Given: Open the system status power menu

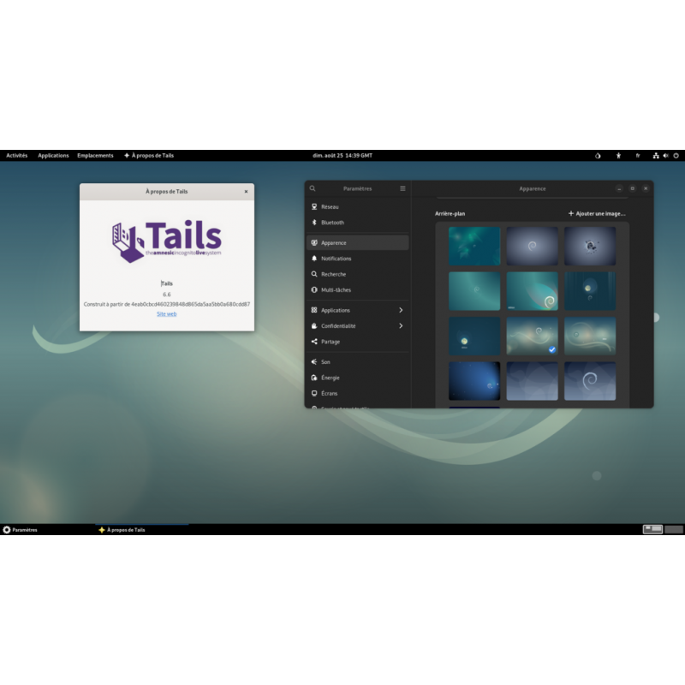Looking at the screenshot, I should (x=676, y=156).
